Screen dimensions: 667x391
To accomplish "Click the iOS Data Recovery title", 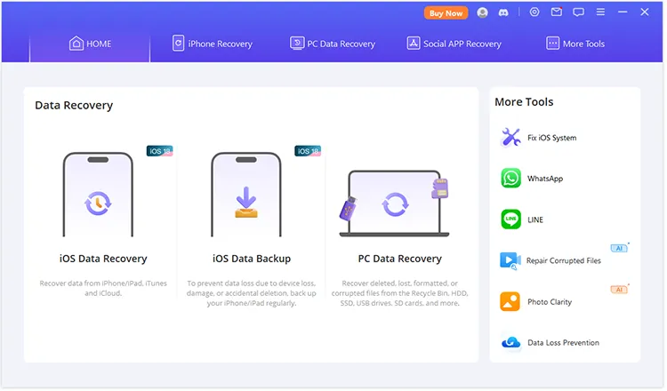I will click(x=103, y=259).
